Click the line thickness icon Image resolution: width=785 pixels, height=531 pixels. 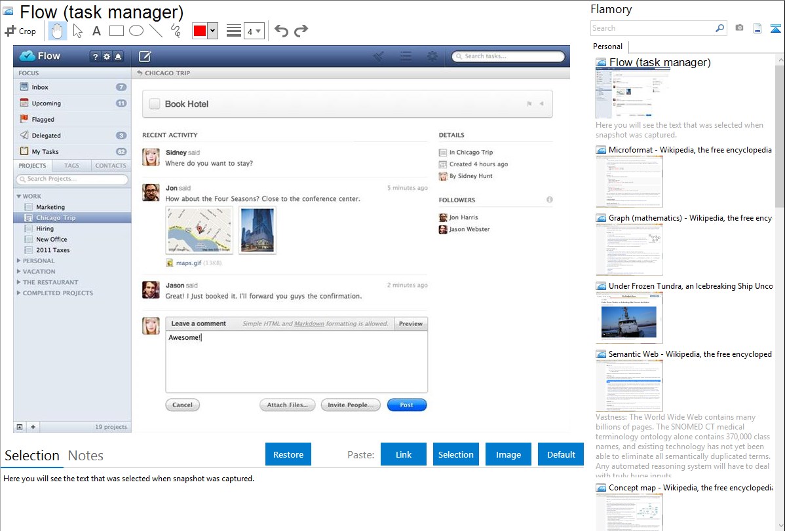coord(234,31)
